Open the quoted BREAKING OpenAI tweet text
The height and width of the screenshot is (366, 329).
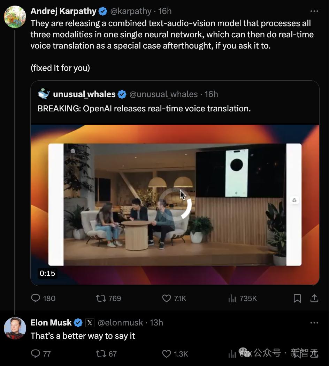click(144, 109)
